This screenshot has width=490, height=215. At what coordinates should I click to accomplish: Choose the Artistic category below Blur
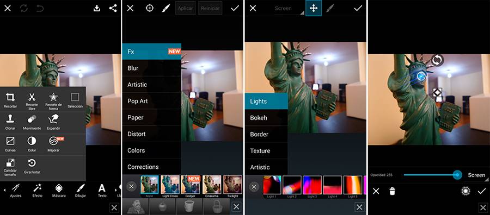click(151, 85)
